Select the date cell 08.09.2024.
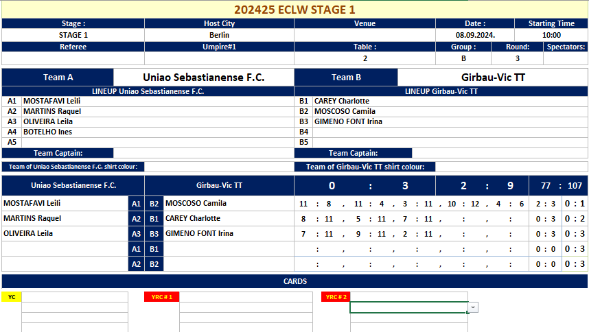589x332 pixels. (475, 35)
